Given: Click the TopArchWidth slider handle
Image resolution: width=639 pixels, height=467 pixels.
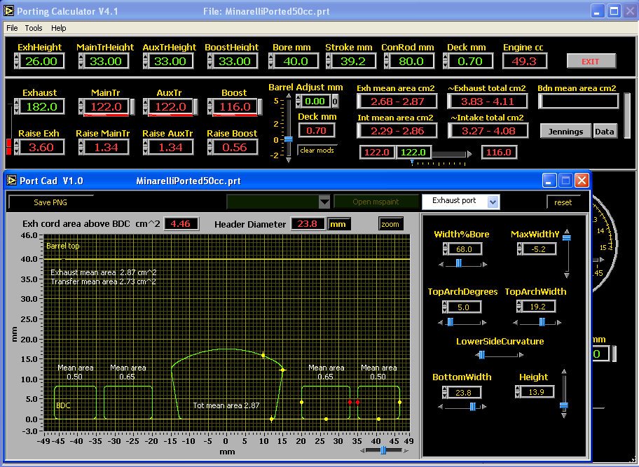Looking at the screenshot, I should coord(542,322).
